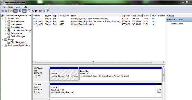This screenshot has width=192, height=100.
Task: Click the magnifier Explore toolbar icon
Action: click(44, 11)
